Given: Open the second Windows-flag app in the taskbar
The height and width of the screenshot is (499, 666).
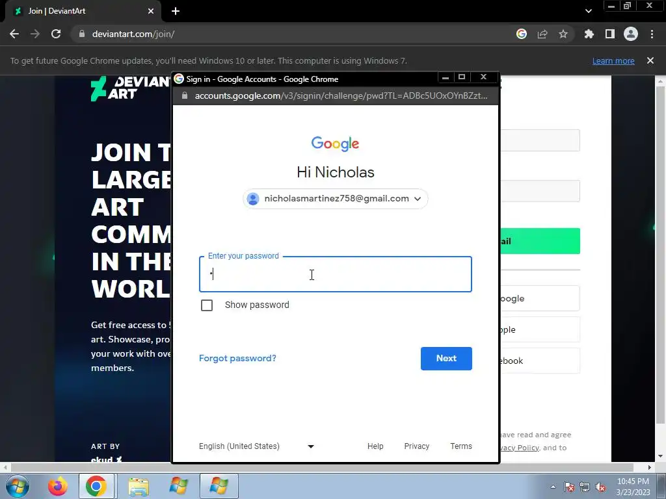Looking at the screenshot, I should pos(219,486).
